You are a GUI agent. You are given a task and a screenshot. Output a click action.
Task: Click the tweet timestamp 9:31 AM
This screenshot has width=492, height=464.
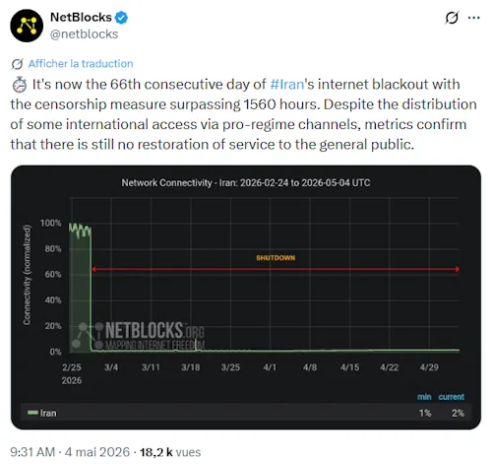pos(32,452)
